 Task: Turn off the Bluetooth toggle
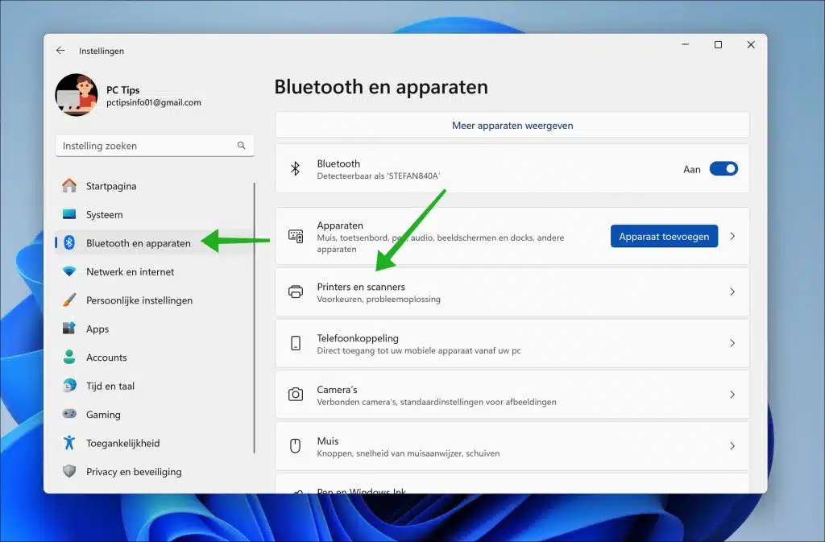tap(723, 168)
